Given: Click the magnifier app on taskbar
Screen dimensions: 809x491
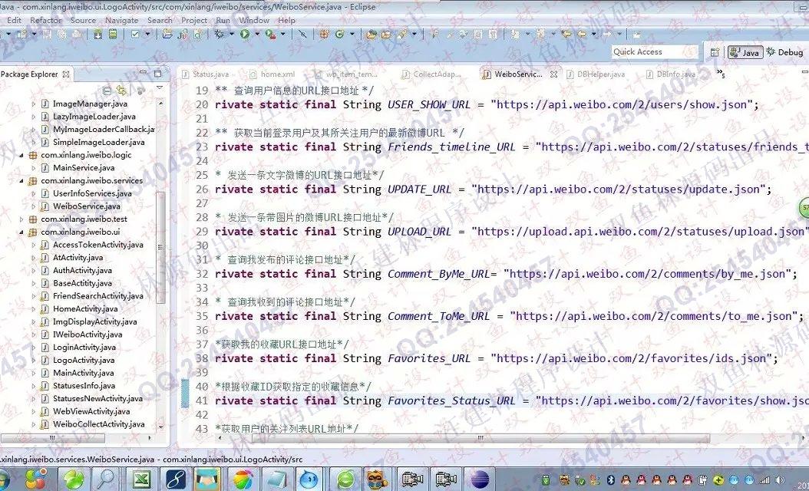Looking at the screenshot, I should 106,479.
